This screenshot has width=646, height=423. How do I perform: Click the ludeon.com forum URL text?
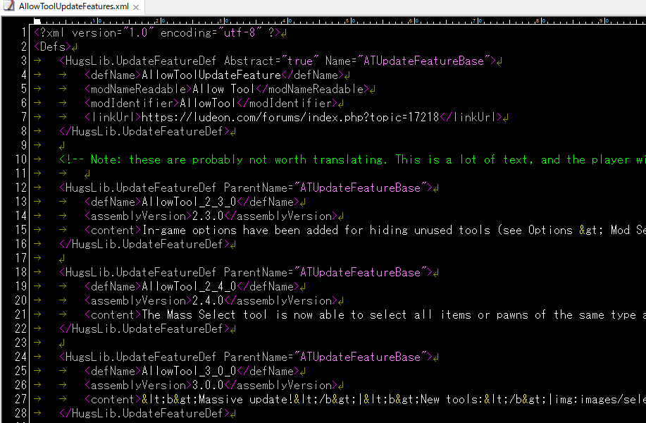pyautogui.click(x=290, y=117)
